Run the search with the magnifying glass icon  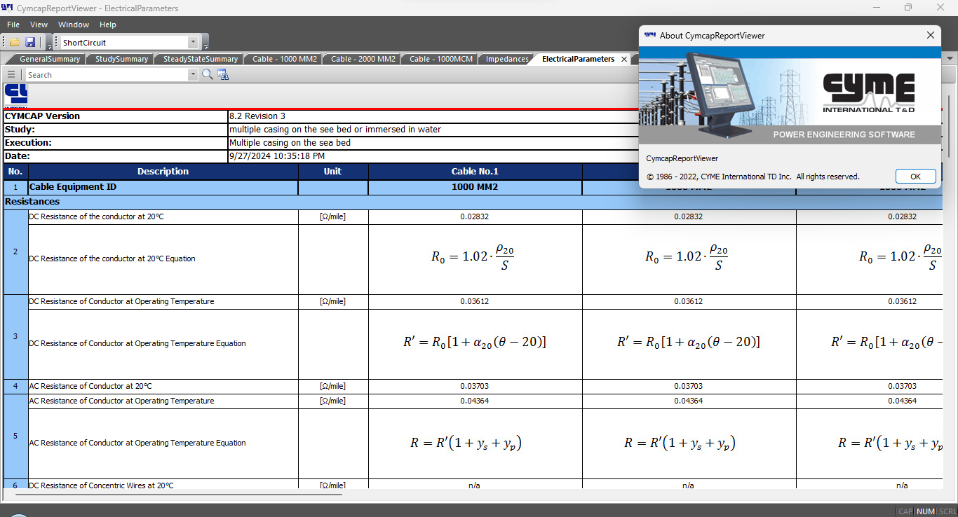208,74
